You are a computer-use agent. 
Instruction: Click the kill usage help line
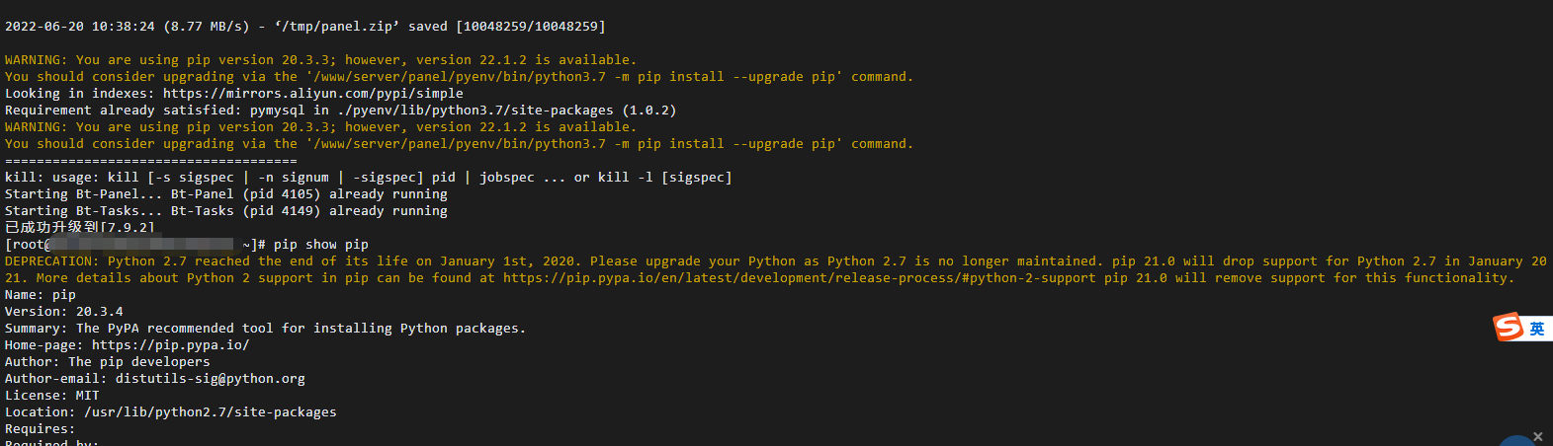pyautogui.click(x=369, y=178)
